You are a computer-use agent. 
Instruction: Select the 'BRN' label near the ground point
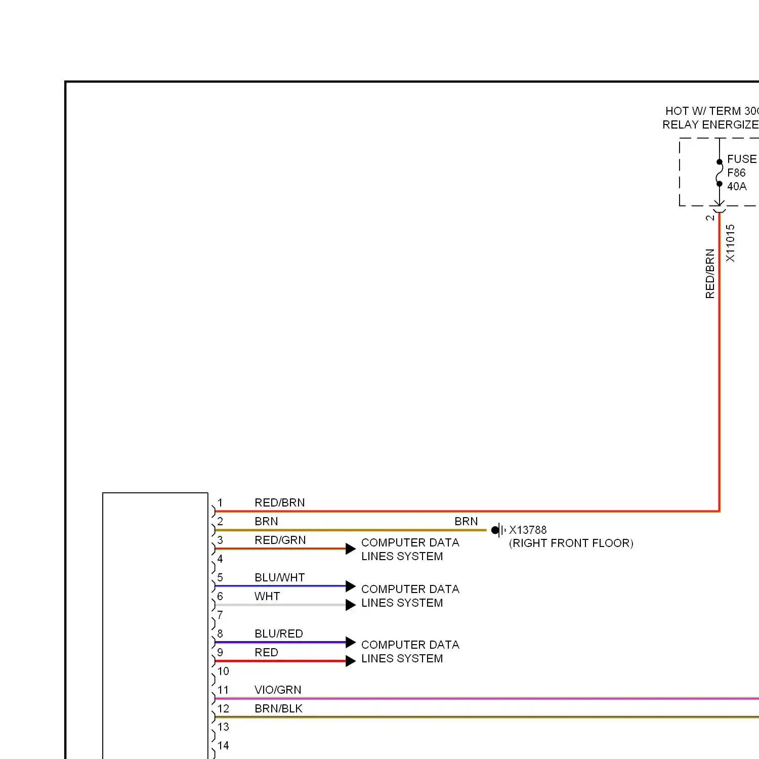click(x=466, y=521)
